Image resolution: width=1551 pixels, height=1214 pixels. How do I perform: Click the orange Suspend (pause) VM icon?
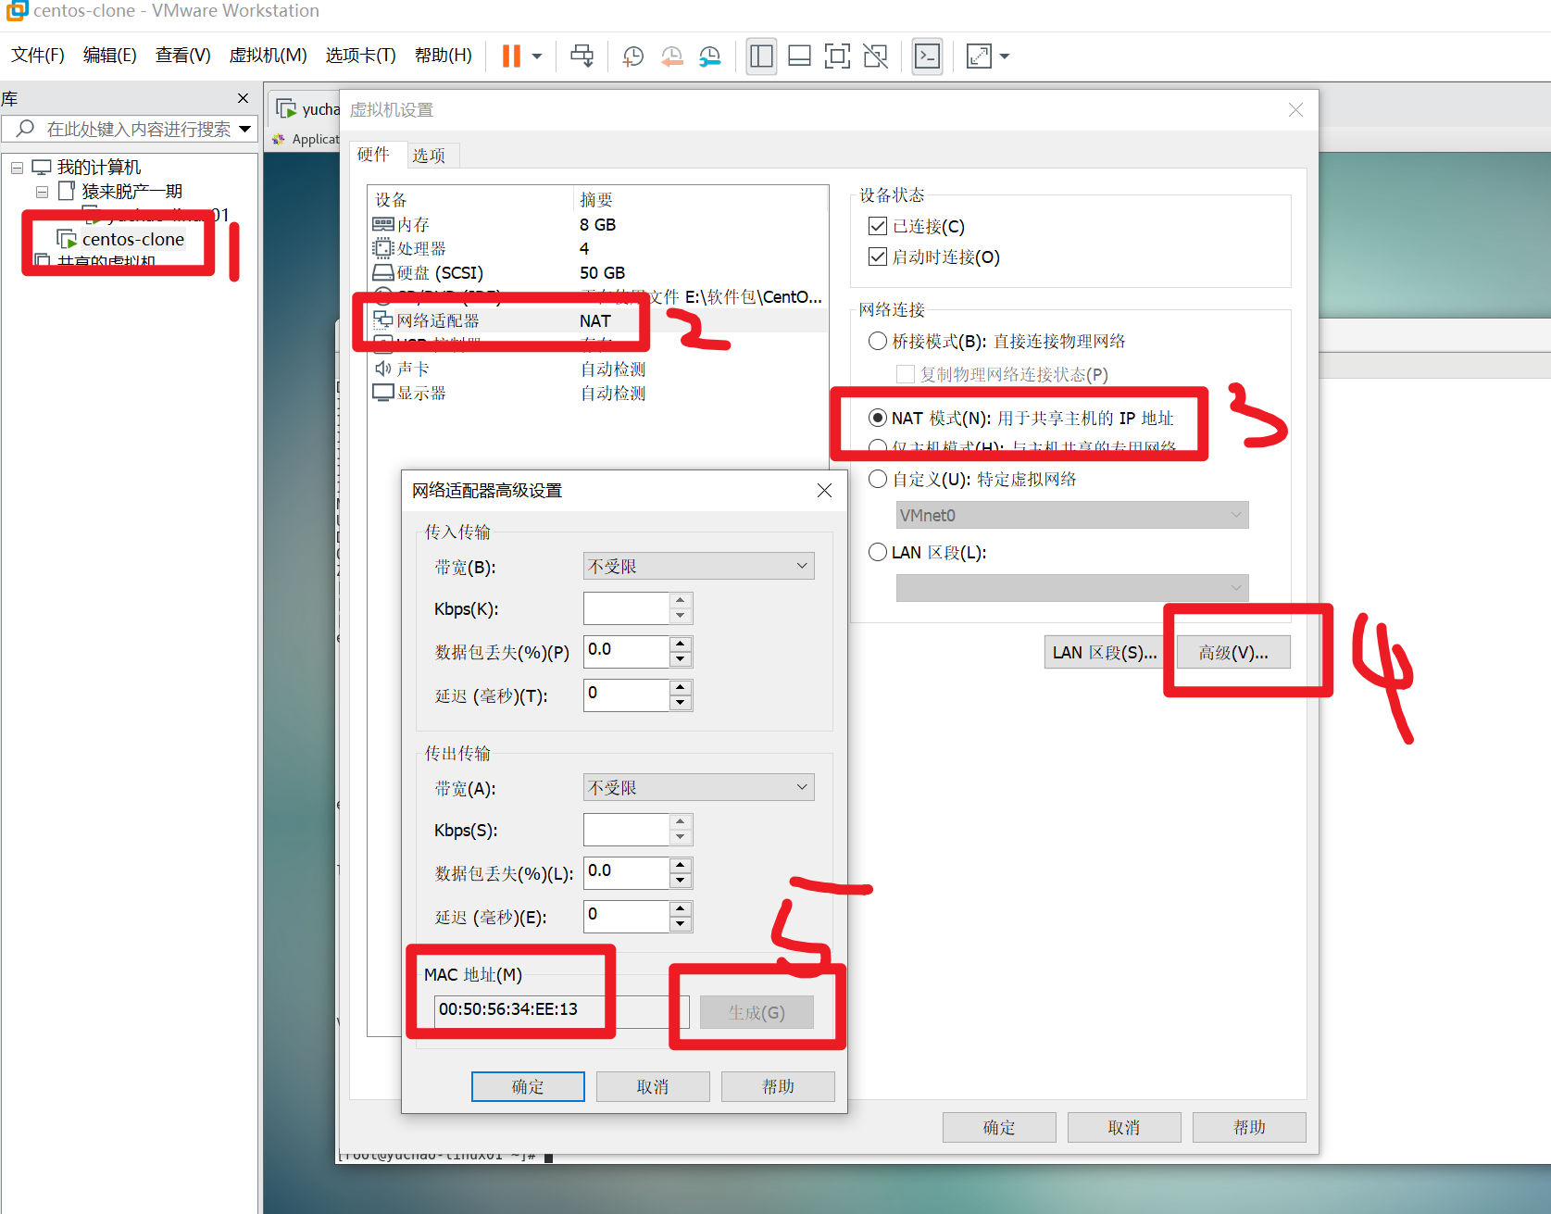(511, 56)
